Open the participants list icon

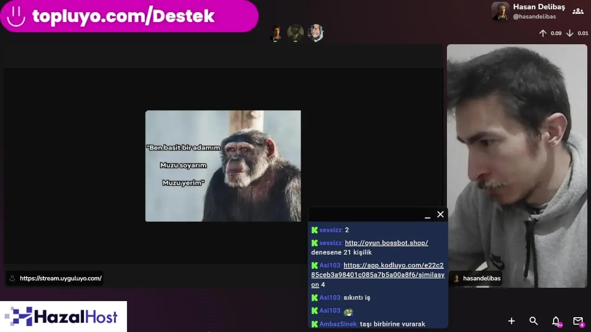click(578, 12)
